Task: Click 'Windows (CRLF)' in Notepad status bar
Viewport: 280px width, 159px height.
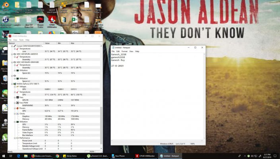Action: (x=167, y=143)
